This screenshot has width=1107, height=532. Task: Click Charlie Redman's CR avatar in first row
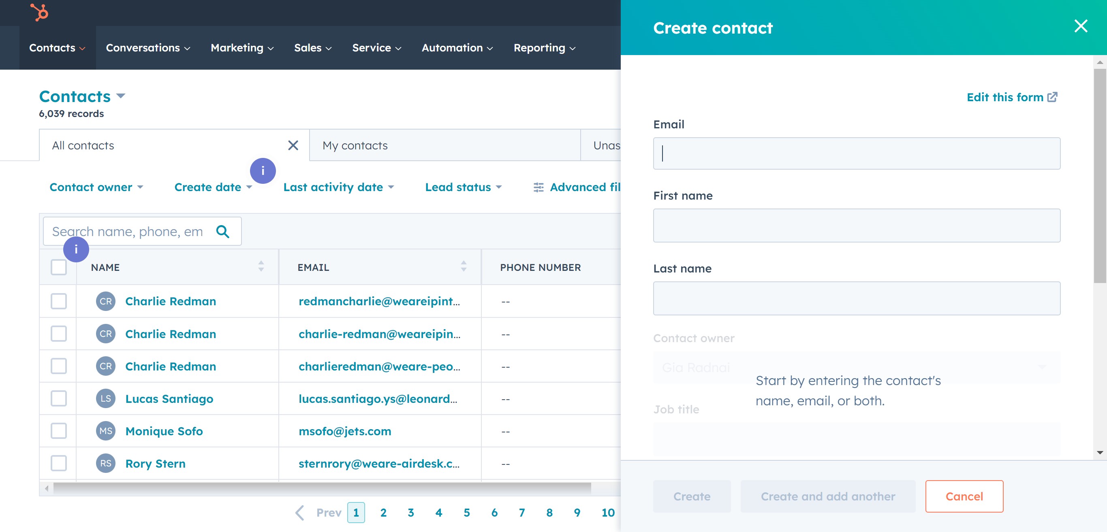(105, 301)
